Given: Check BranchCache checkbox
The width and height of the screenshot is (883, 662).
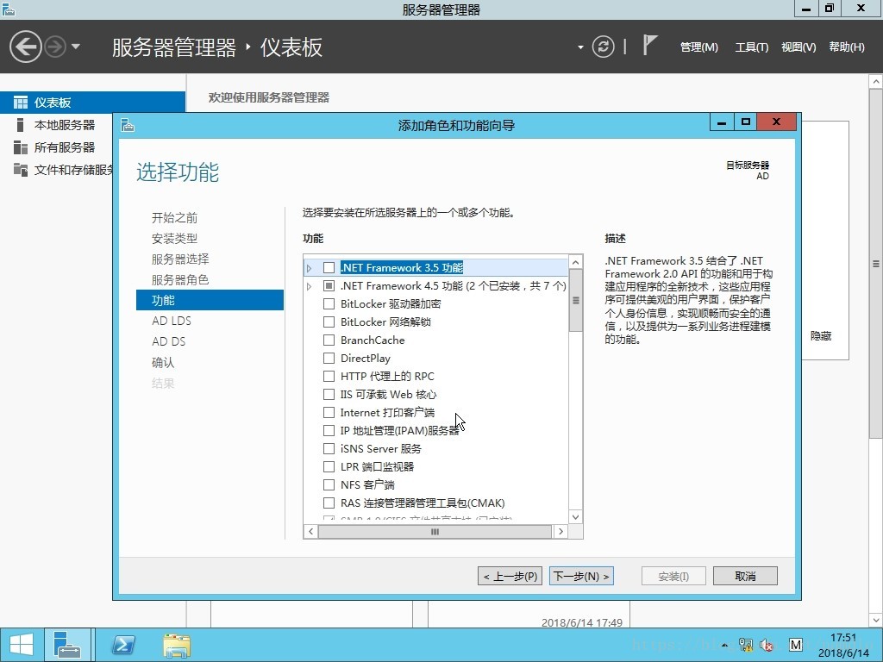Looking at the screenshot, I should [329, 340].
